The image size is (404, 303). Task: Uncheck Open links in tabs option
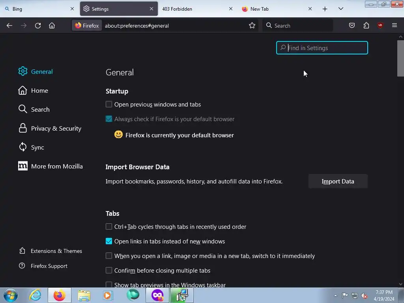pyautogui.click(x=109, y=241)
